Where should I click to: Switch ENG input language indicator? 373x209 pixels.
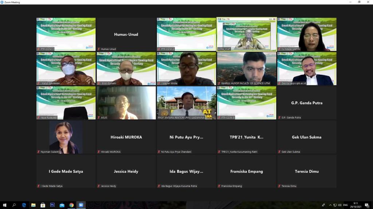click(x=345, y=205)
